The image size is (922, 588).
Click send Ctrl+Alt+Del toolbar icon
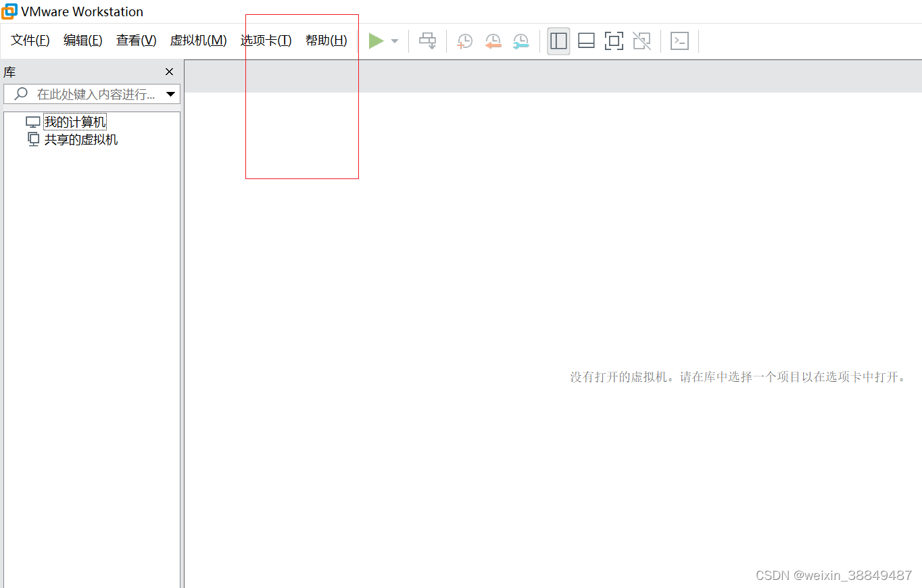427,41
